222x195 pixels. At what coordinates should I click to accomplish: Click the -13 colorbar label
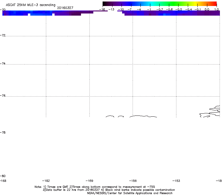[111, 10]
